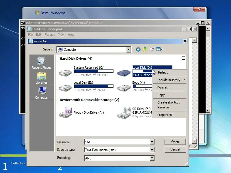Open the File name dropdown arrow

152,142
